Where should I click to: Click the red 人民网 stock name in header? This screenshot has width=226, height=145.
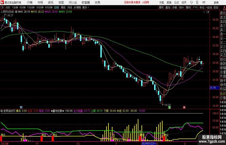tap(145, 2)
